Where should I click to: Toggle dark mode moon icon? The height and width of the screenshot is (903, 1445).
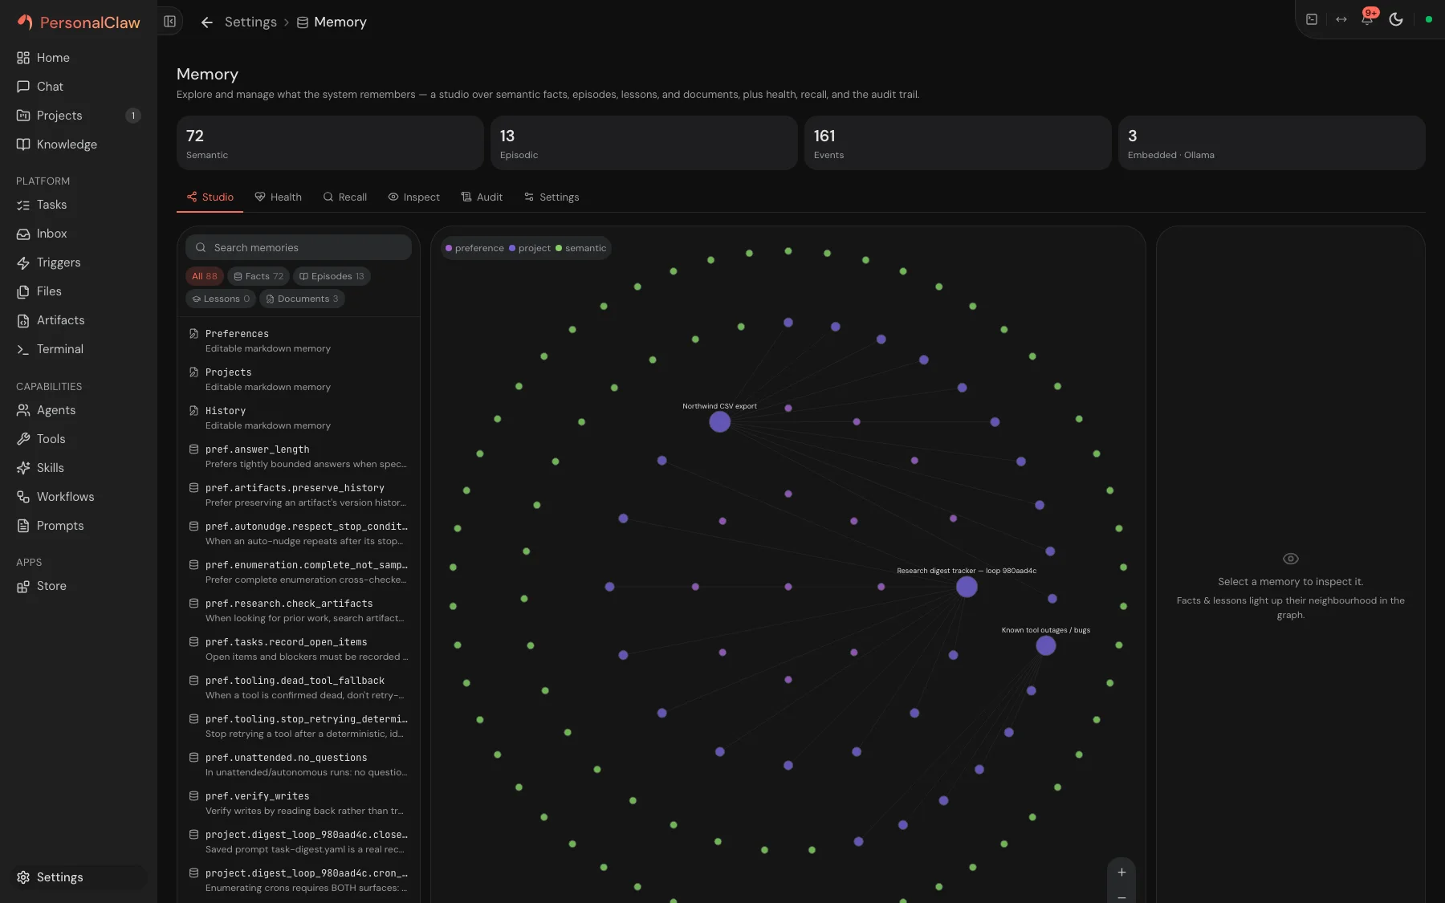click(x=1396, y=19)
